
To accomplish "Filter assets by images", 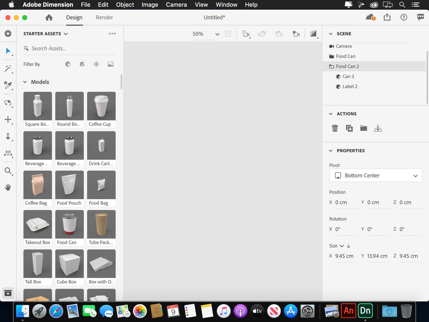I will point(111,64).
